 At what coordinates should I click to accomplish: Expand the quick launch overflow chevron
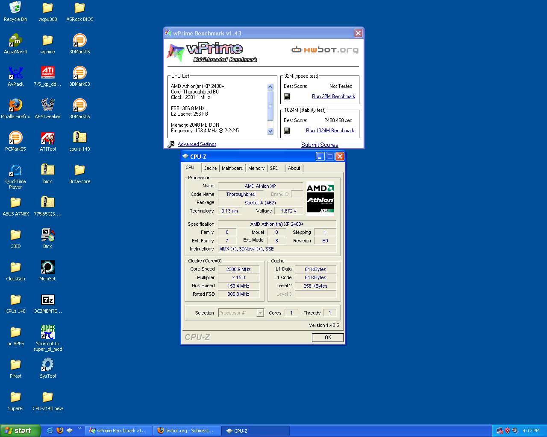[x=79, y=429]
